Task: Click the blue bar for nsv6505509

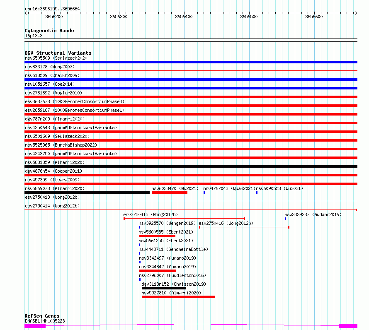Action: (191, 62)
